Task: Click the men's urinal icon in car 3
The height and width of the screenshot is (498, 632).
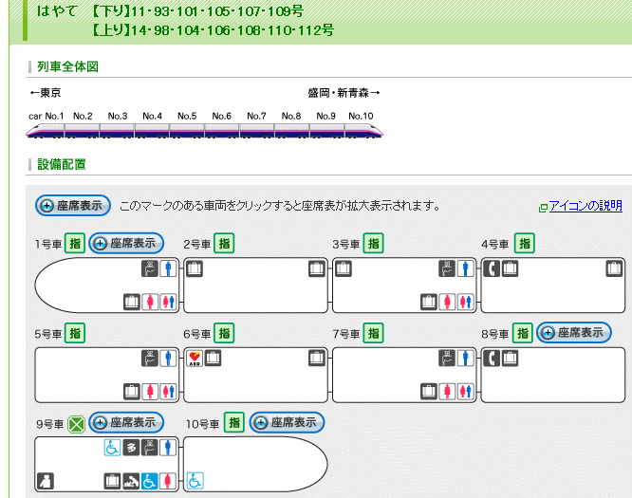Action: (465, 268)
